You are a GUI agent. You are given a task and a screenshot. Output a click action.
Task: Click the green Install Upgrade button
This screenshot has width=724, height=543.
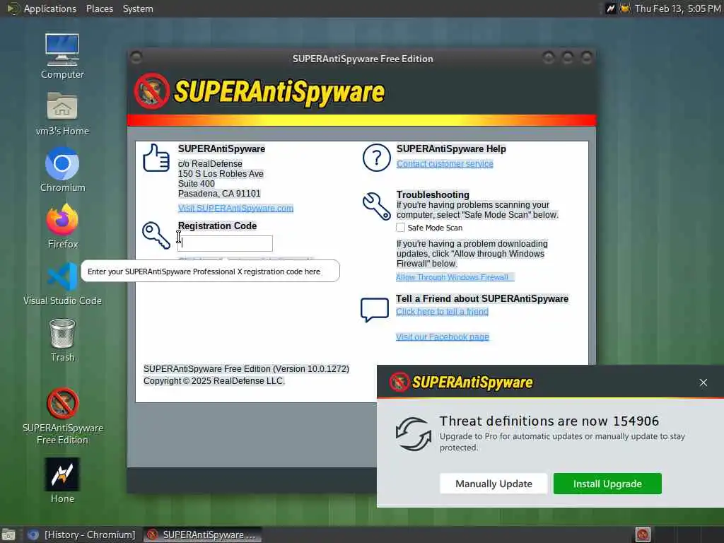coord(607,484)
